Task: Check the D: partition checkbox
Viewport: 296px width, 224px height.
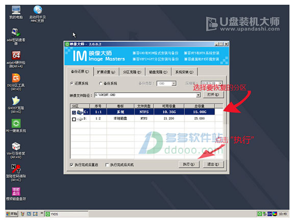Action: [x=74, y=119]
